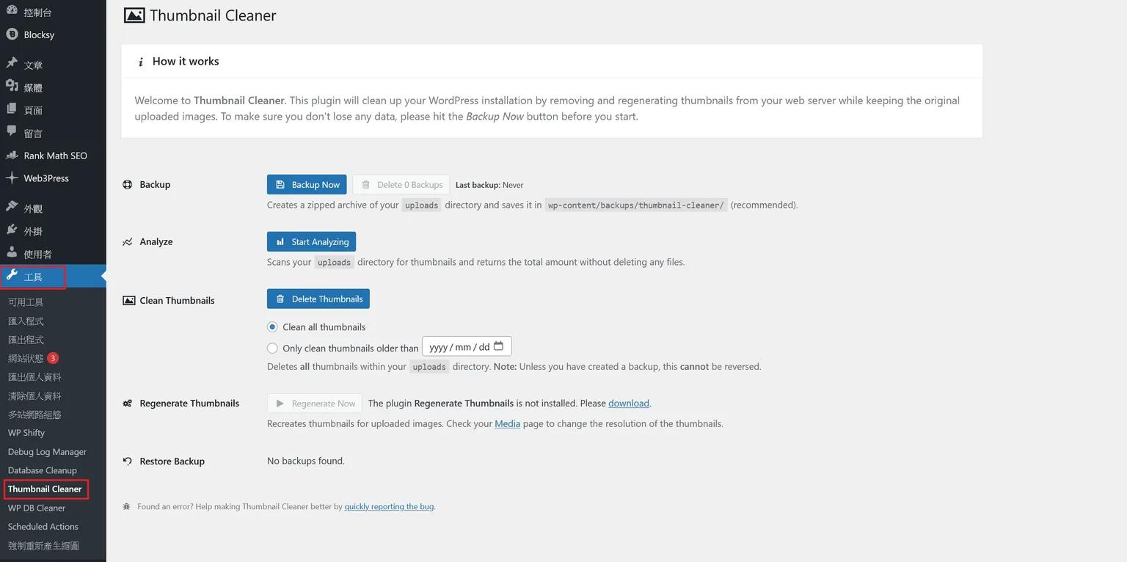Open the Media settings page link
The image size is (1127, 562).
[507, 424]
